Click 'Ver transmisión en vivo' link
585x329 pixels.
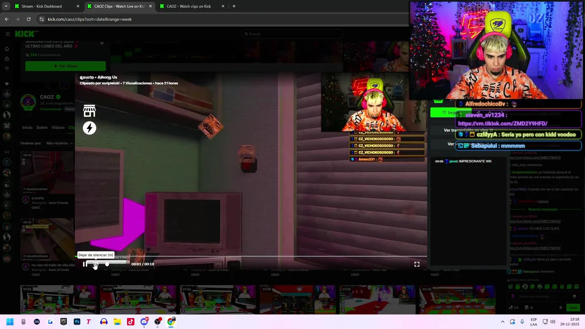click(x=468, y=130)
